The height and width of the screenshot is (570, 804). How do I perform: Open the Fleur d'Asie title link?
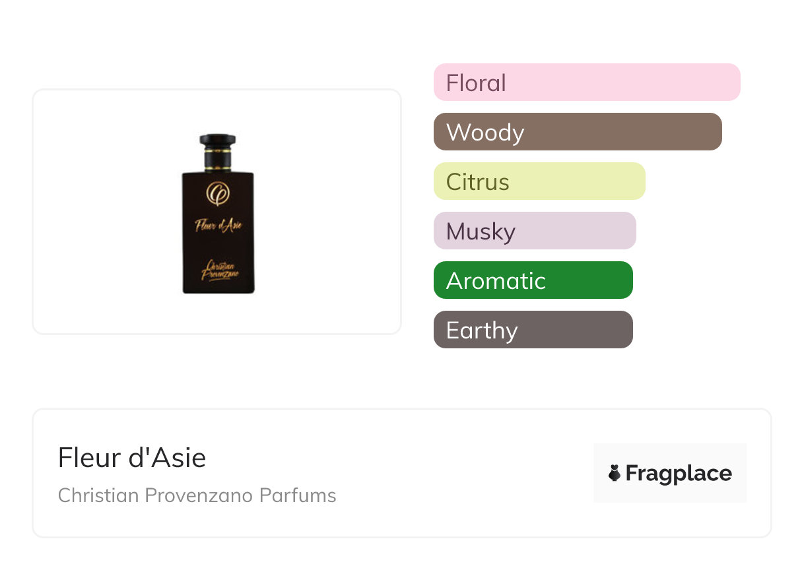coord(132,458)
